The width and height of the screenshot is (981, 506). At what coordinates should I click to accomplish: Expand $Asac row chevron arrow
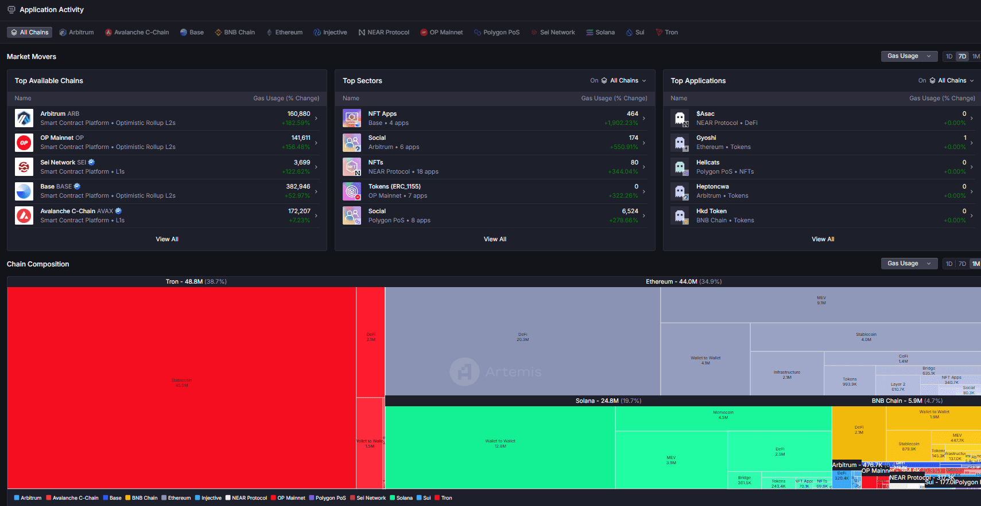pyautogui.click(x=972, y=118)
